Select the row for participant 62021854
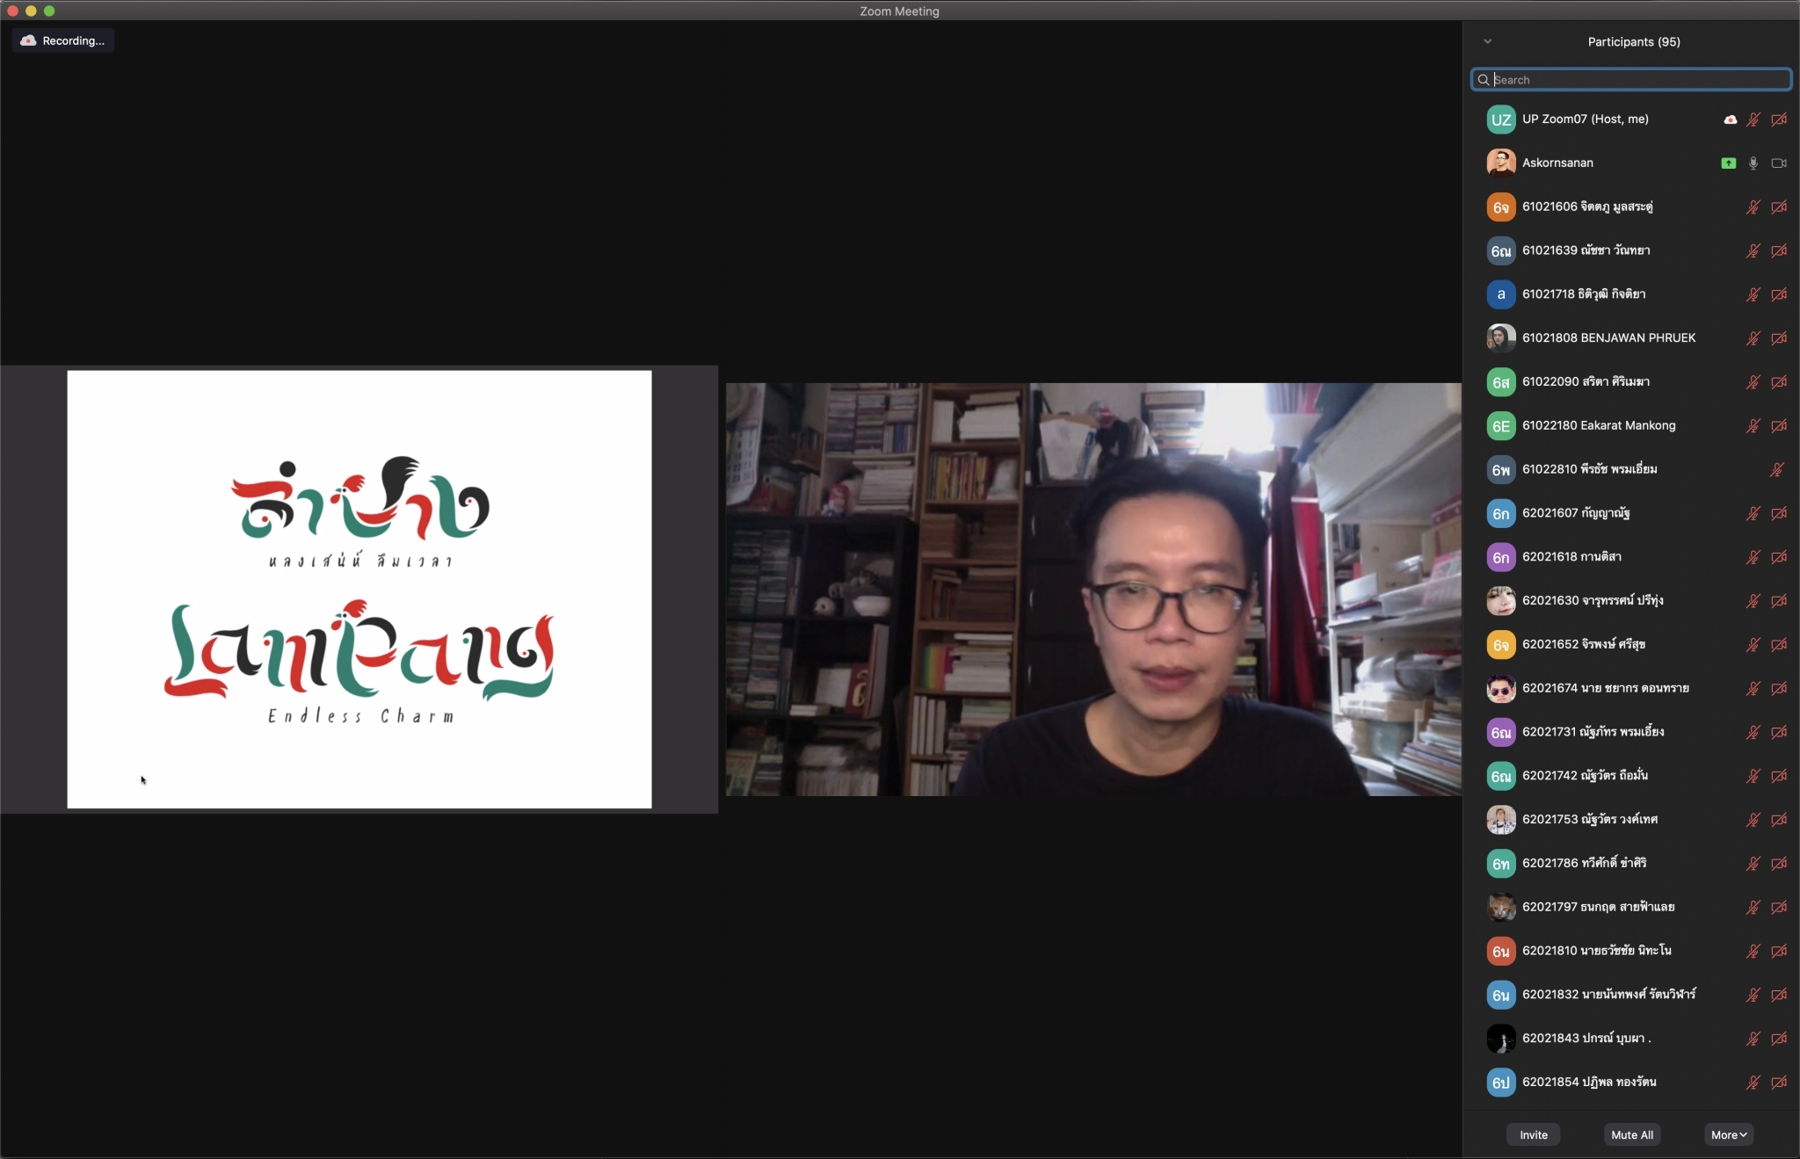Image resolution: width=1800 pixels, height=1159 pixels. (x=1631, y=1083)
